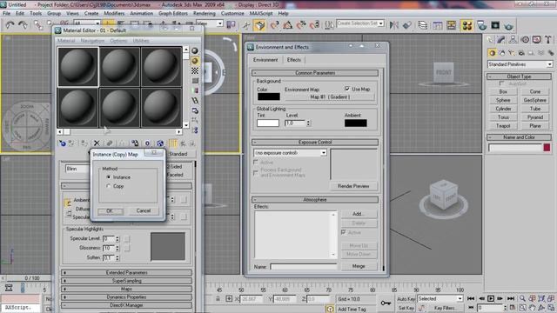Click the Undo arrow icon in main toolbar
This screenshot has width=557, height=313.
point(10,25)
